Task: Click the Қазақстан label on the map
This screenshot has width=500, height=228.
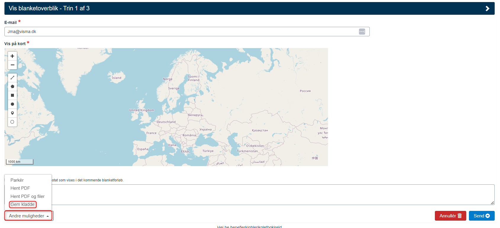Action: tap(260, 130)
